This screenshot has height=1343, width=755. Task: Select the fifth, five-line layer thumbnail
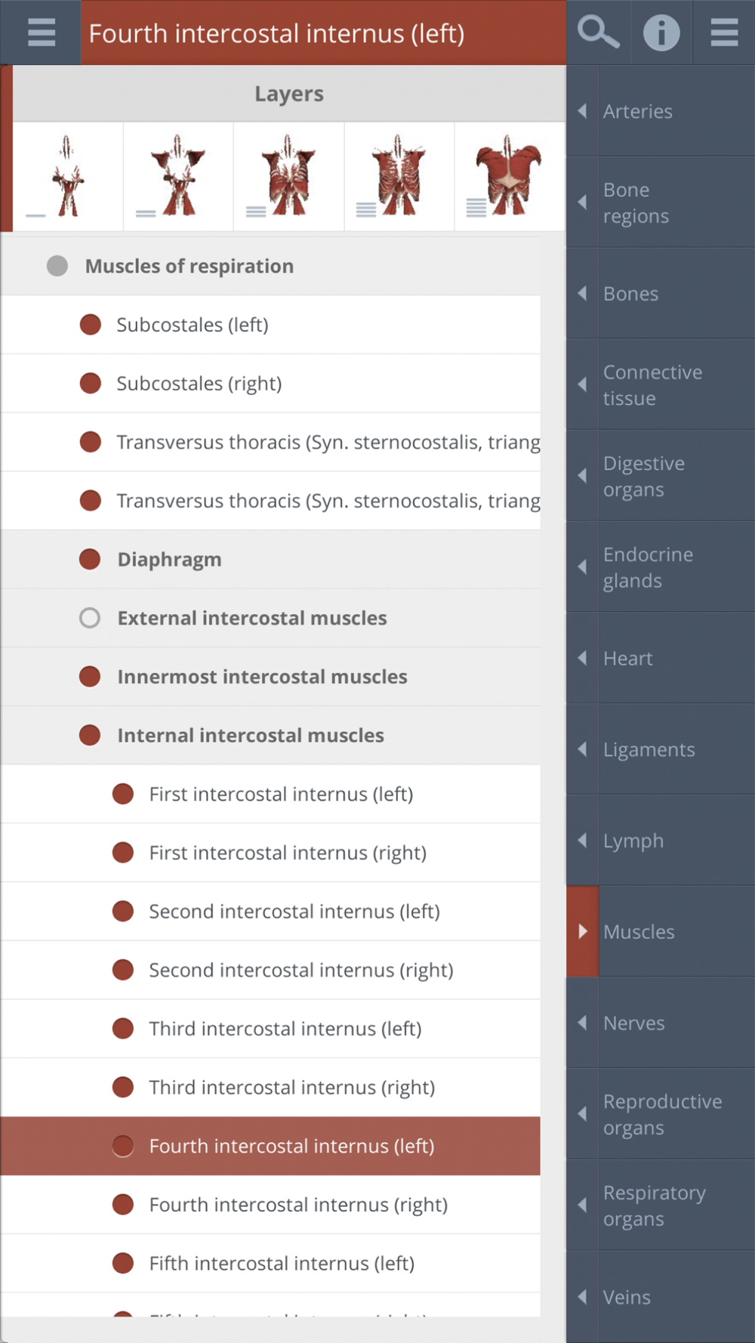click(x=510, y=177)
